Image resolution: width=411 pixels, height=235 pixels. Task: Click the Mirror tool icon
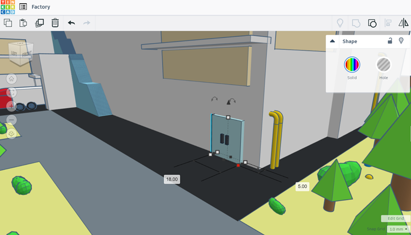[404, 23]
